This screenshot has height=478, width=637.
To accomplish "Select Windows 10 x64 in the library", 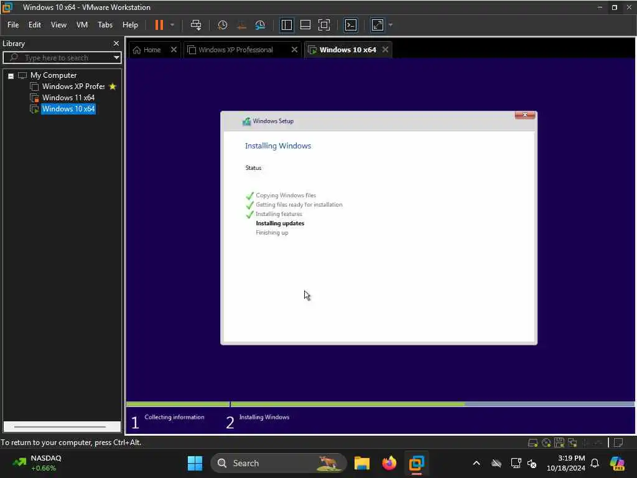I will [68, 109].
